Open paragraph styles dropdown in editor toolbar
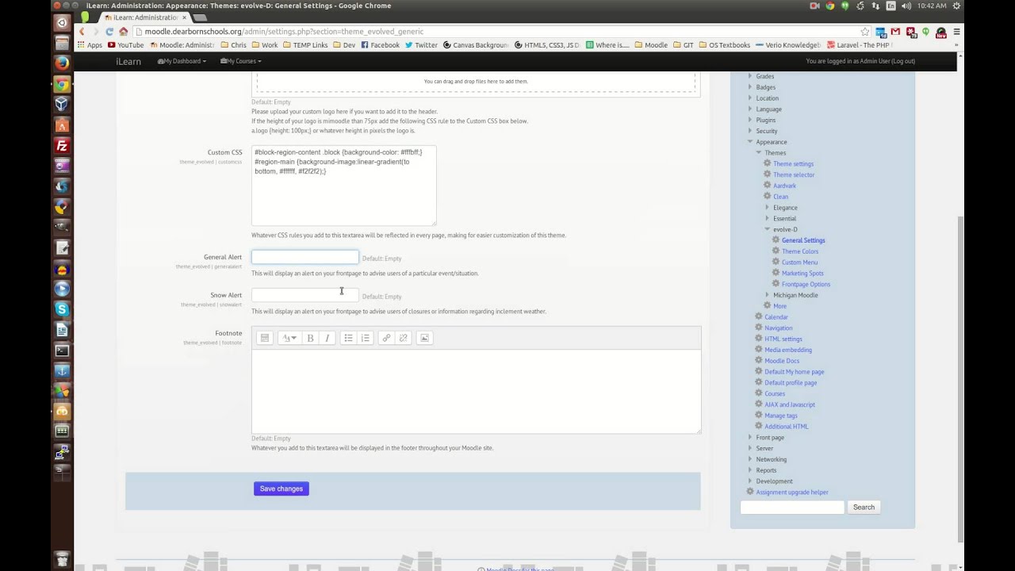Image resolution: width=1015 pixels, height=571 pixels. pos(289,338)
